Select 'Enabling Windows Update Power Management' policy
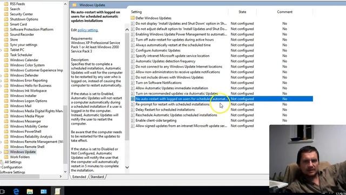Viewport: 346px width, 195px height. pos(181,34)
